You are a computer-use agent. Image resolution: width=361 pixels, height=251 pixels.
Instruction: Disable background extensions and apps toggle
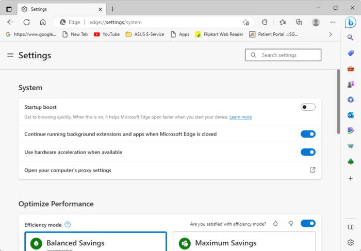coord(308,134)
